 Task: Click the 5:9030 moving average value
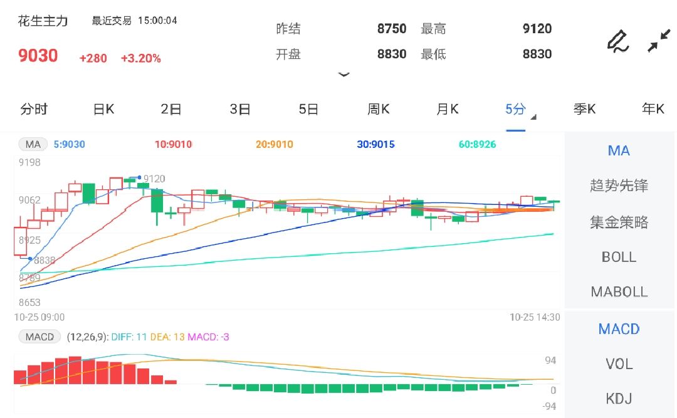(69, 144)
